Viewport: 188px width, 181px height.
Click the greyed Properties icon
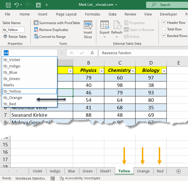pos(126,23)
